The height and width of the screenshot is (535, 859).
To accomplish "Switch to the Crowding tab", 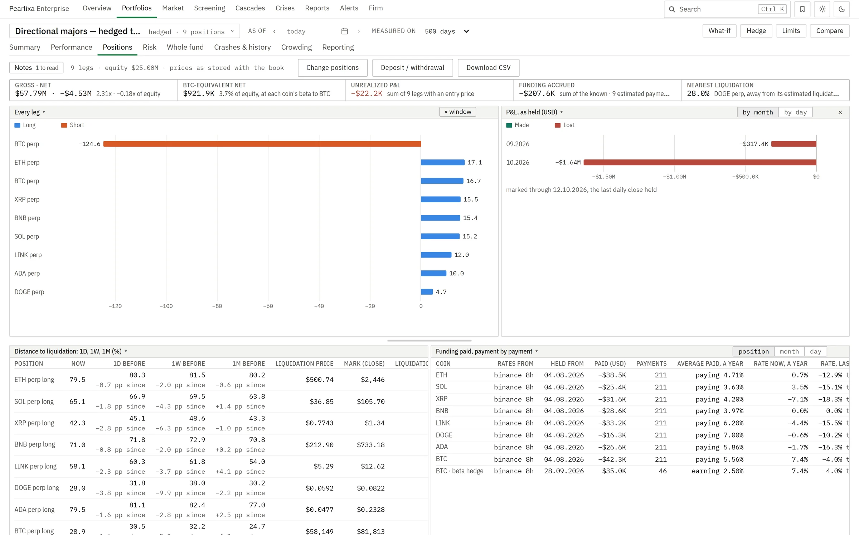I will click(296, 47).
